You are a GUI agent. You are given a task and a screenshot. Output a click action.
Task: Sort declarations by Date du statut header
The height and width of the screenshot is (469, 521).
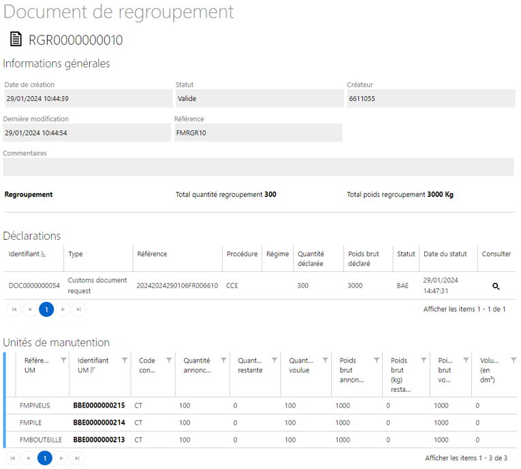(445, 254)
